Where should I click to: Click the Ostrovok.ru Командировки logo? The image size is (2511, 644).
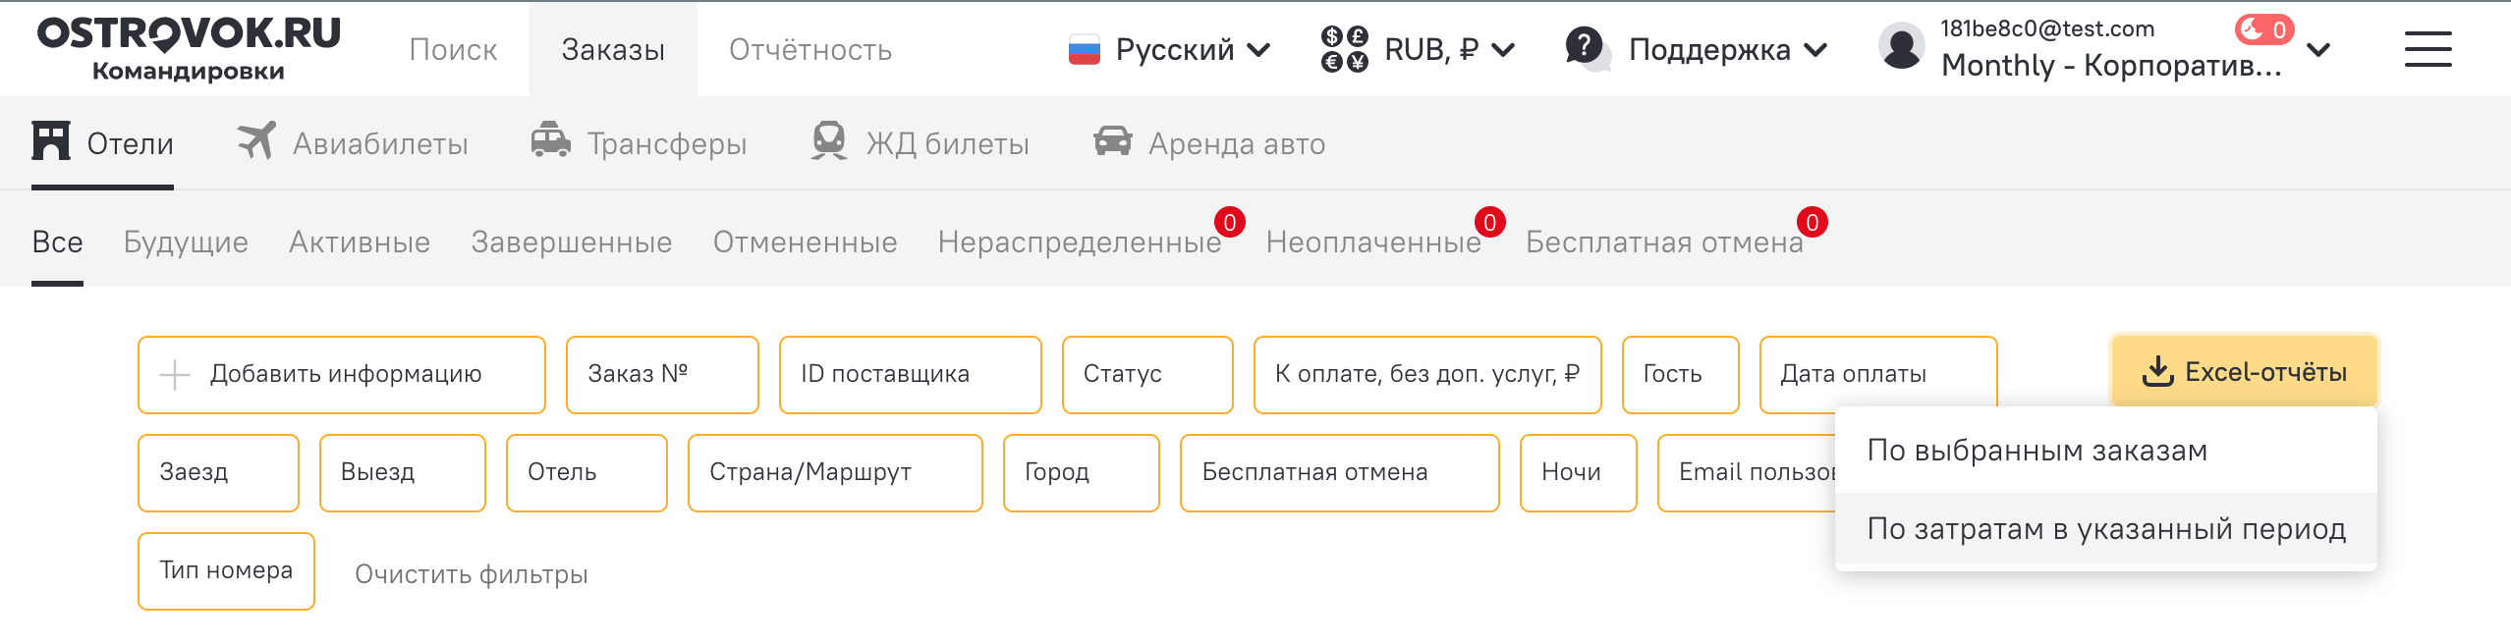[x=189, y=47]
